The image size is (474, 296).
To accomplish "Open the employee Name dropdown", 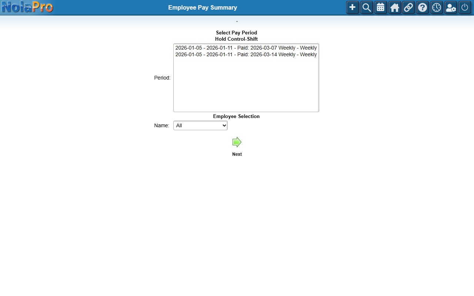I will pyautogui.click(x=200, y=125).
